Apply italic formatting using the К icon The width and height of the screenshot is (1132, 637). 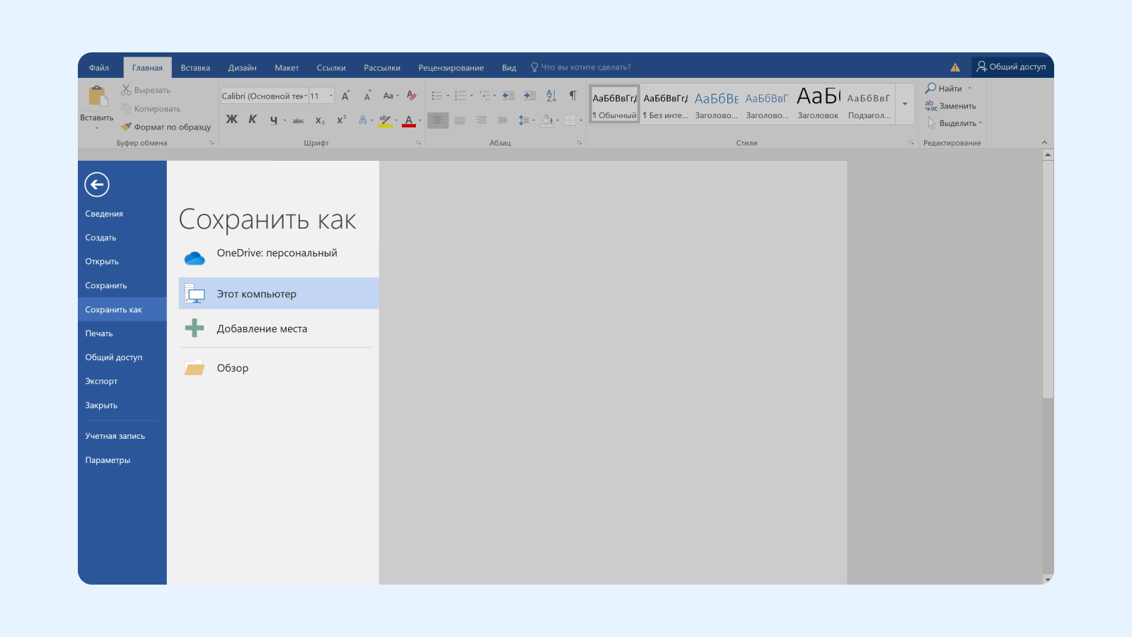click(253, 120)
